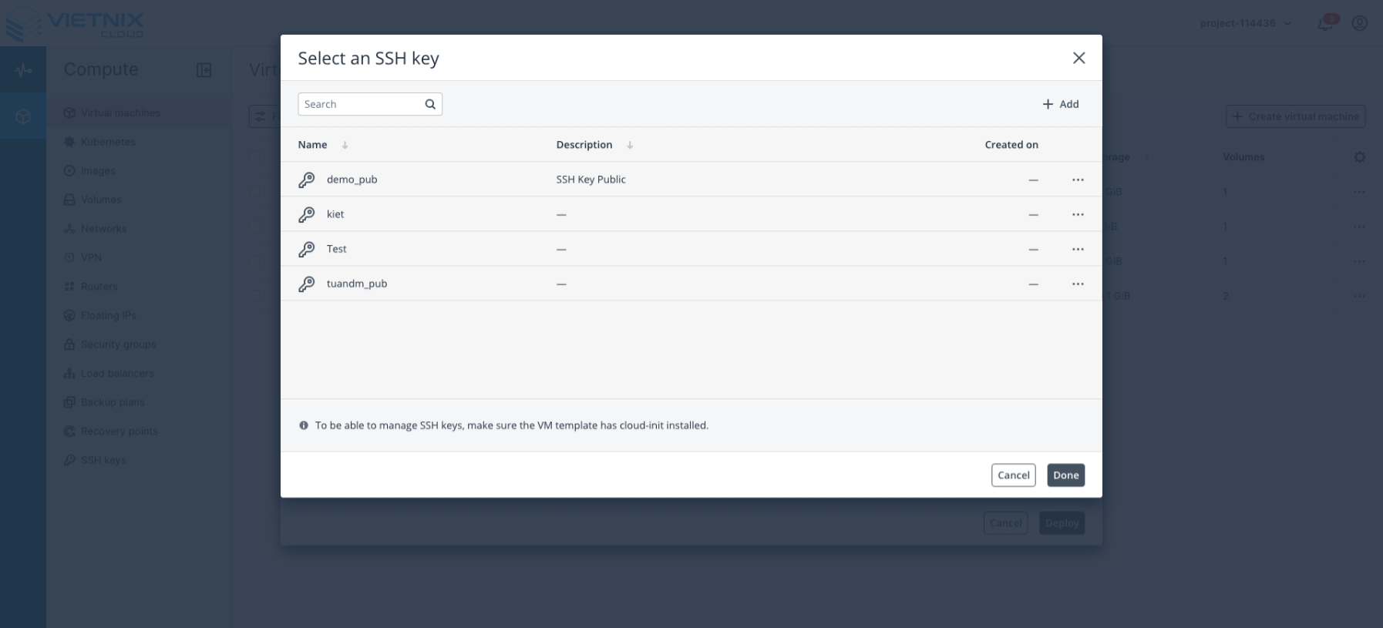Open the three-dot menu for Test
The height and width of the screenshot is (628, 1383).
click(1078, 249)
